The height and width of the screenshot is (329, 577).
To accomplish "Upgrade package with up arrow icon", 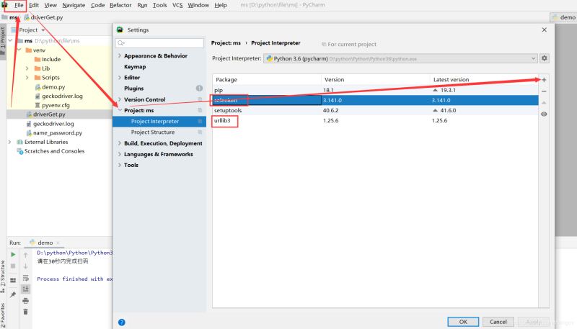I will 544,102.
